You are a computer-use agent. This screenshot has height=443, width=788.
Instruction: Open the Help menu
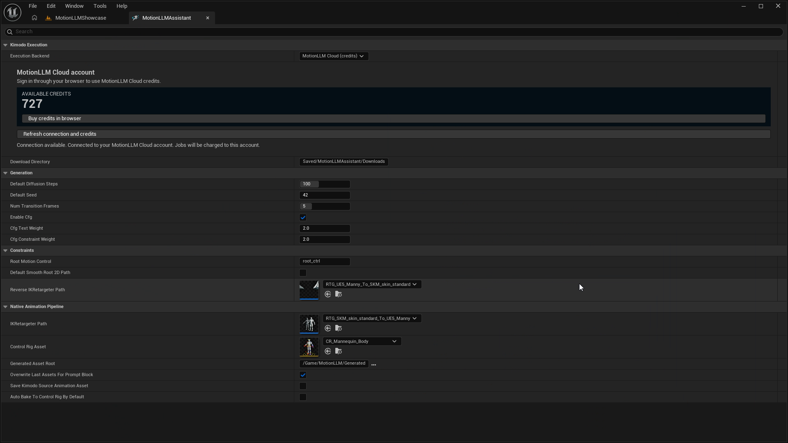click(122, 6)
